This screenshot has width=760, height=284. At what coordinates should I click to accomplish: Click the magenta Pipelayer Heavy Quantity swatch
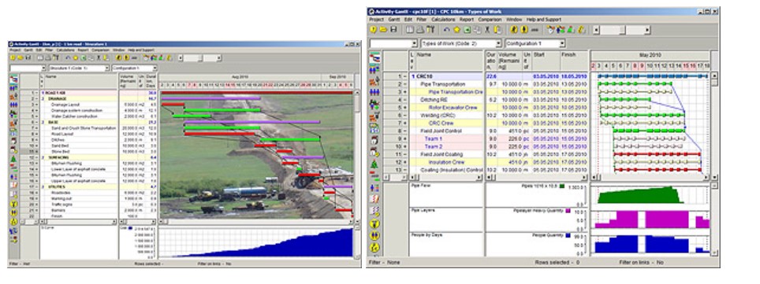point(568,211)
